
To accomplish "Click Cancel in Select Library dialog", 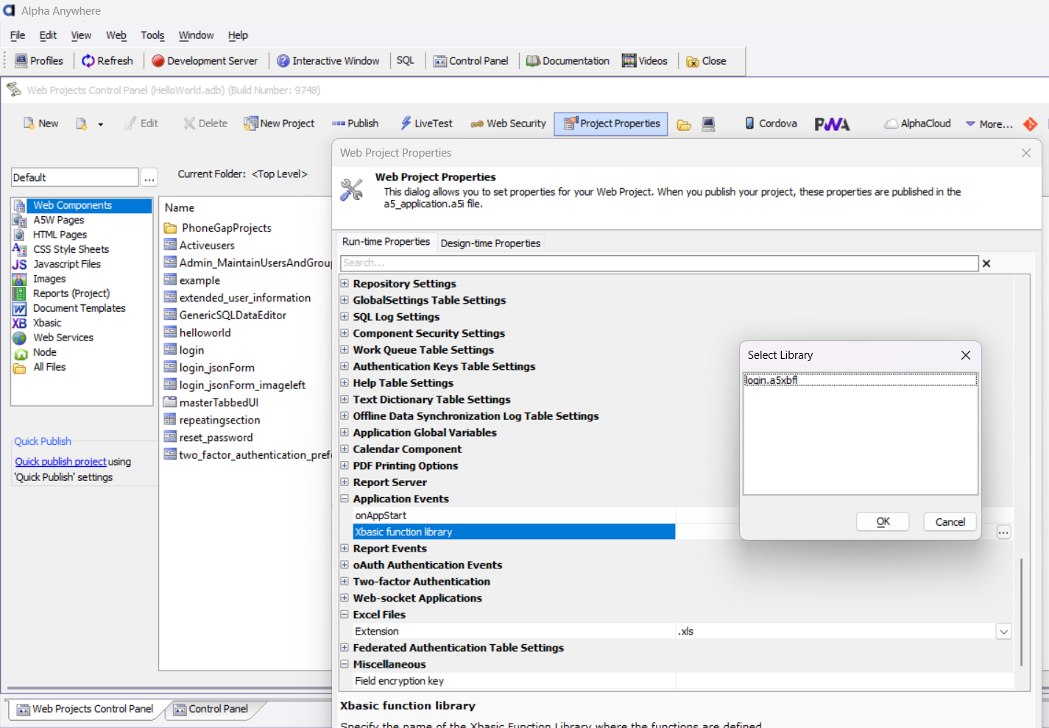I will (950, 521).
